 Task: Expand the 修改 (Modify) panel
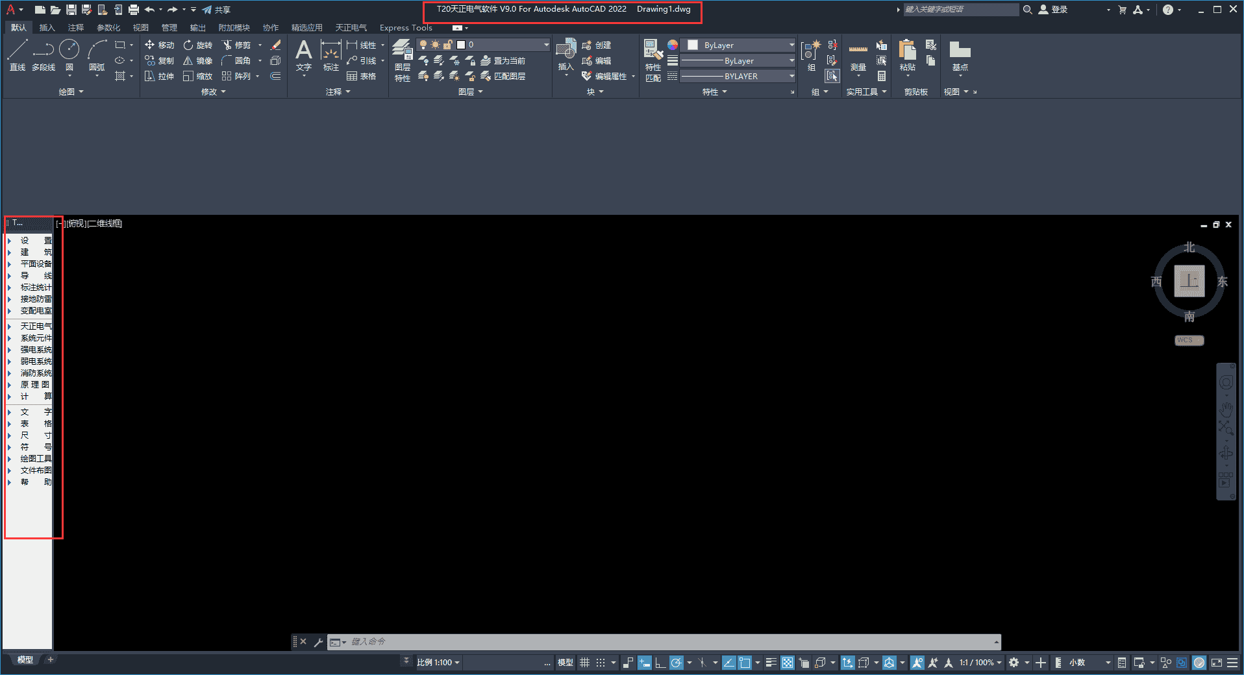pos(213,92)
